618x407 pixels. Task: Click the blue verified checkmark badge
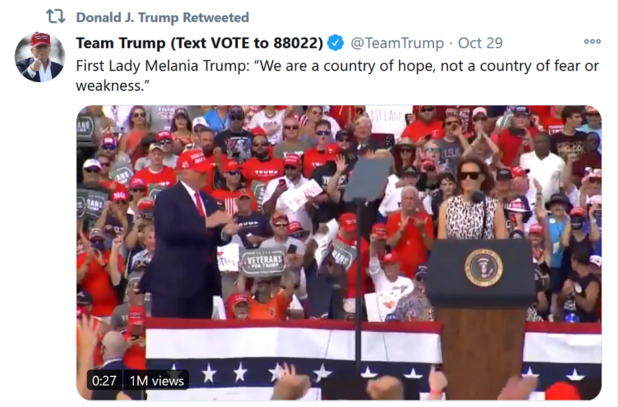336,43
